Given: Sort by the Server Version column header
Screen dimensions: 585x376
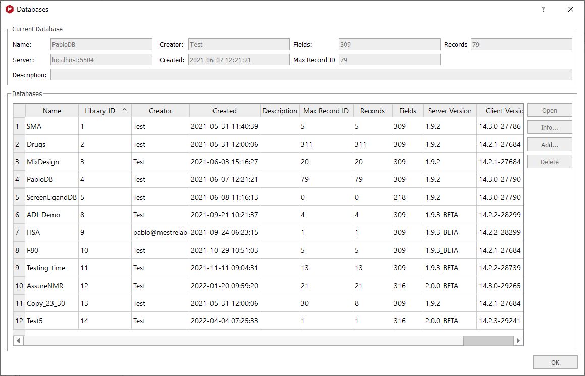Looking at the screenshot, I should (450, 111).
